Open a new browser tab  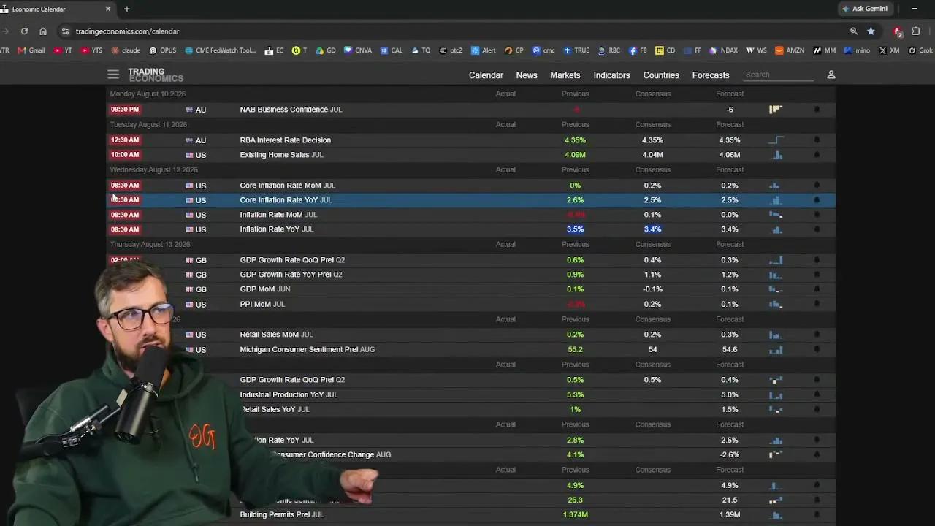click(126, 9)
